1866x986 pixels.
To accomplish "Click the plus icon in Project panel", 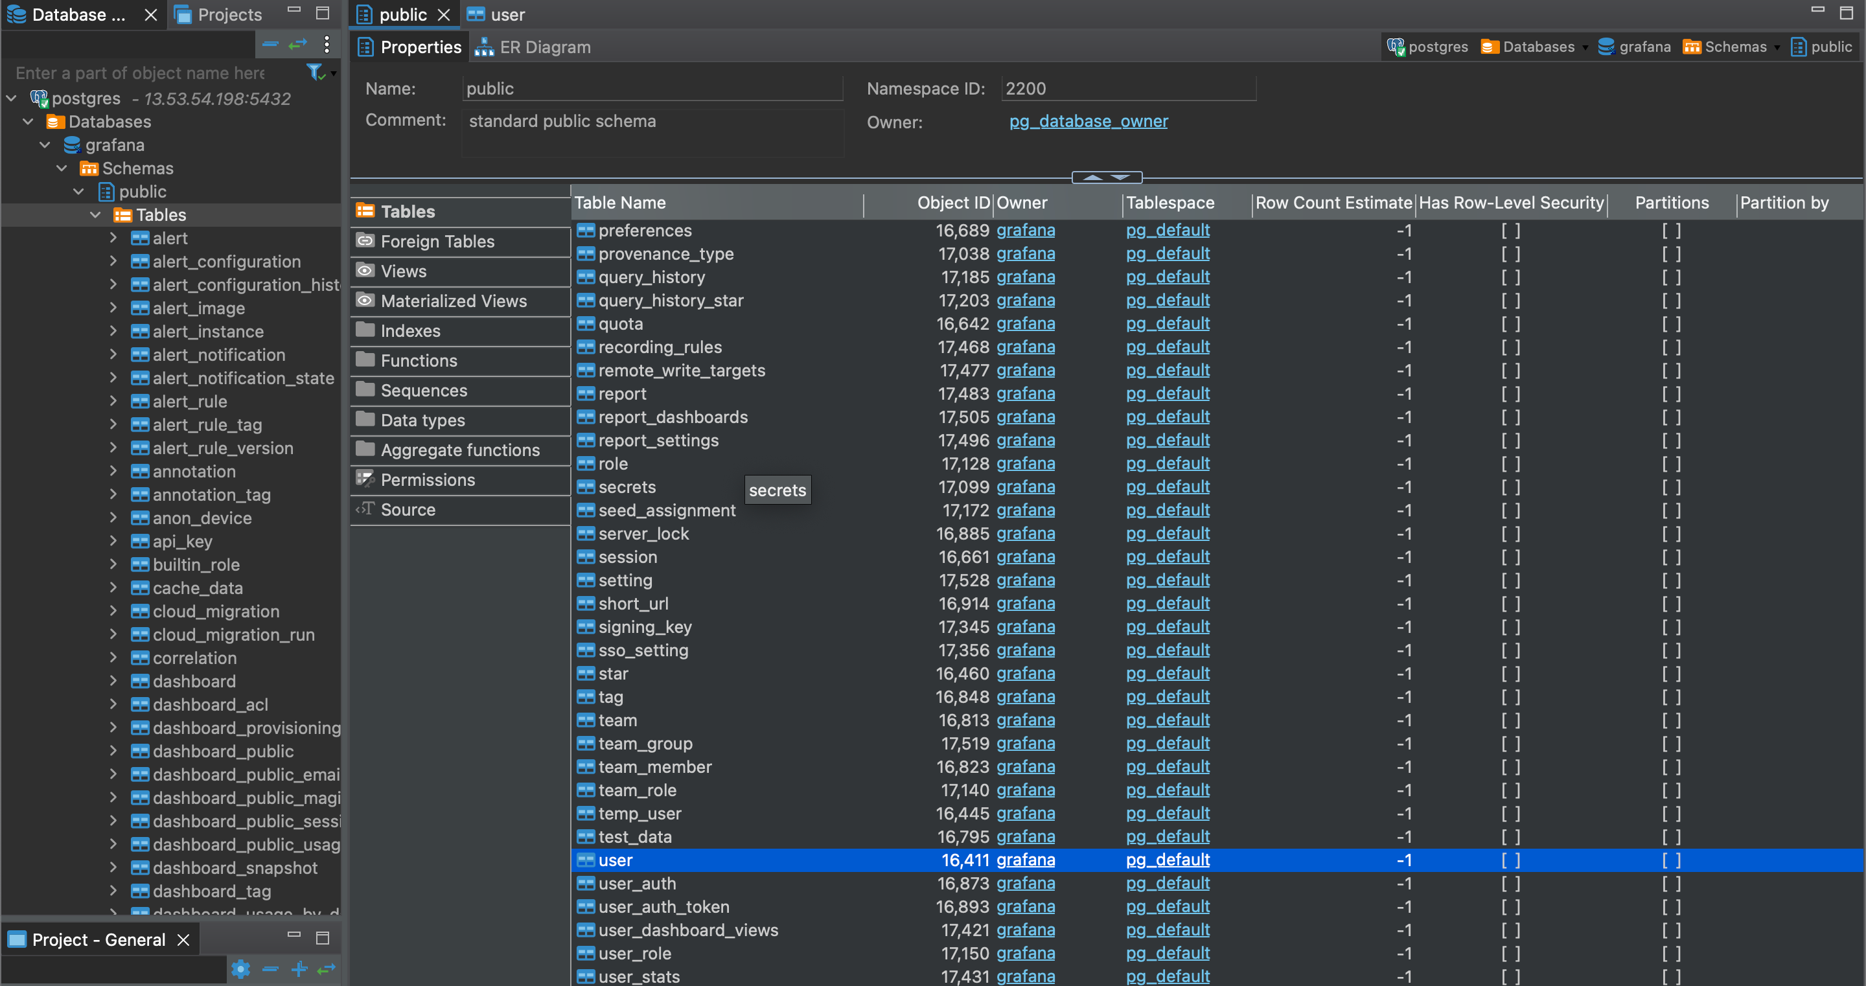I will (299, 969).
